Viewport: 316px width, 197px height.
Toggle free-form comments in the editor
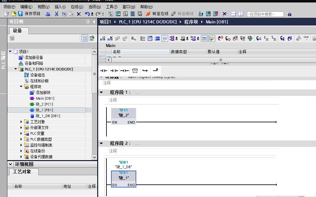pyautogui.click(x=165, y=38)
